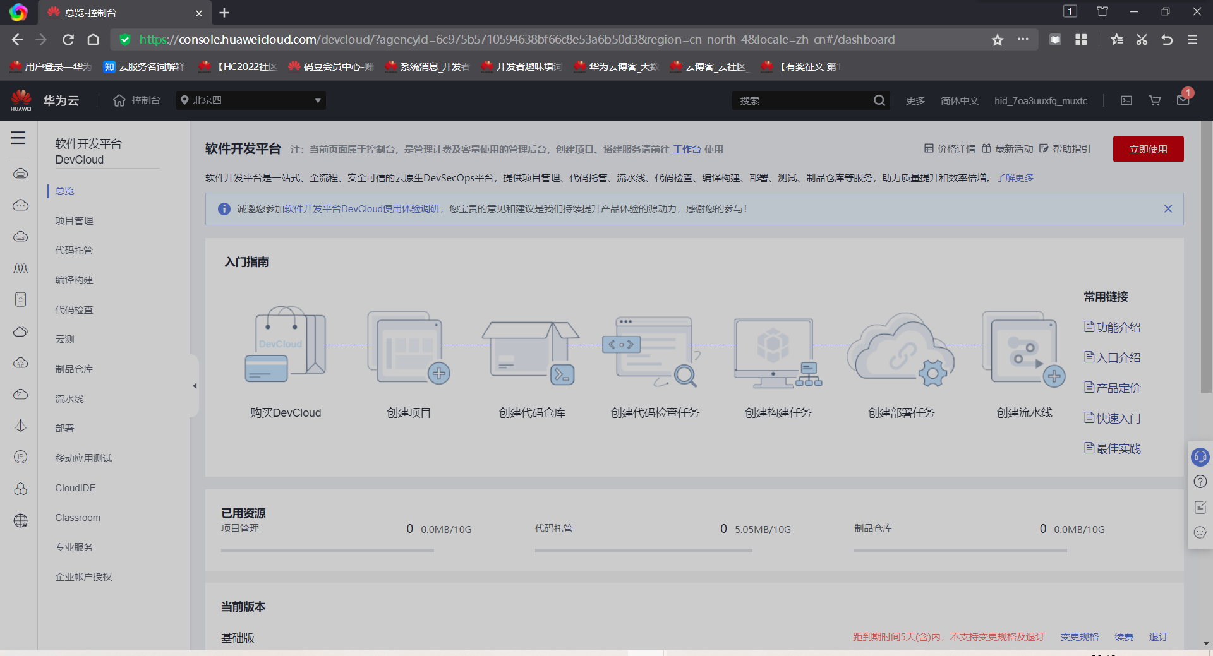Click the 创建构建任务 monitor illustration
1213x656 pixels.
tap(778, 352)
